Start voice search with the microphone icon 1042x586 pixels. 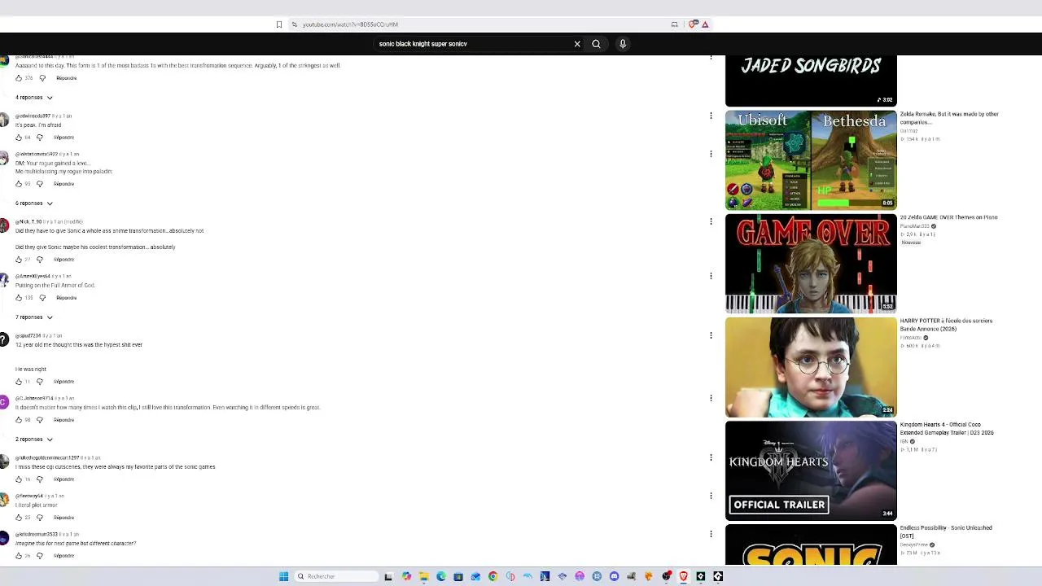coord(623,44)
